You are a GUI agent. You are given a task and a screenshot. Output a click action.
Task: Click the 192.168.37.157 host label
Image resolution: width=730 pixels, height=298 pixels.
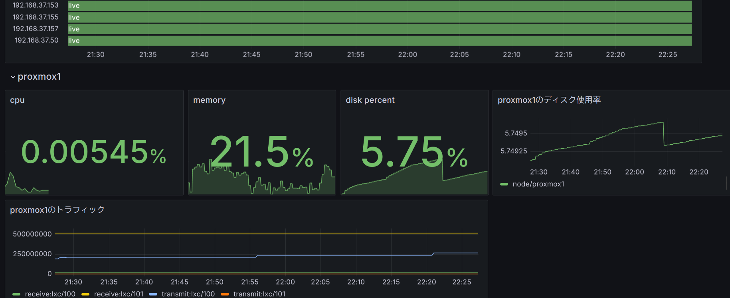pos(36,29)
